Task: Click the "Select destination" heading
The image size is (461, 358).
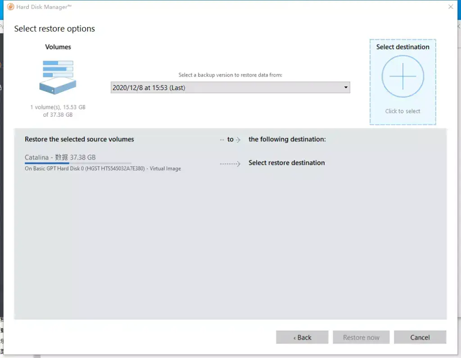Action: [402, 47]
